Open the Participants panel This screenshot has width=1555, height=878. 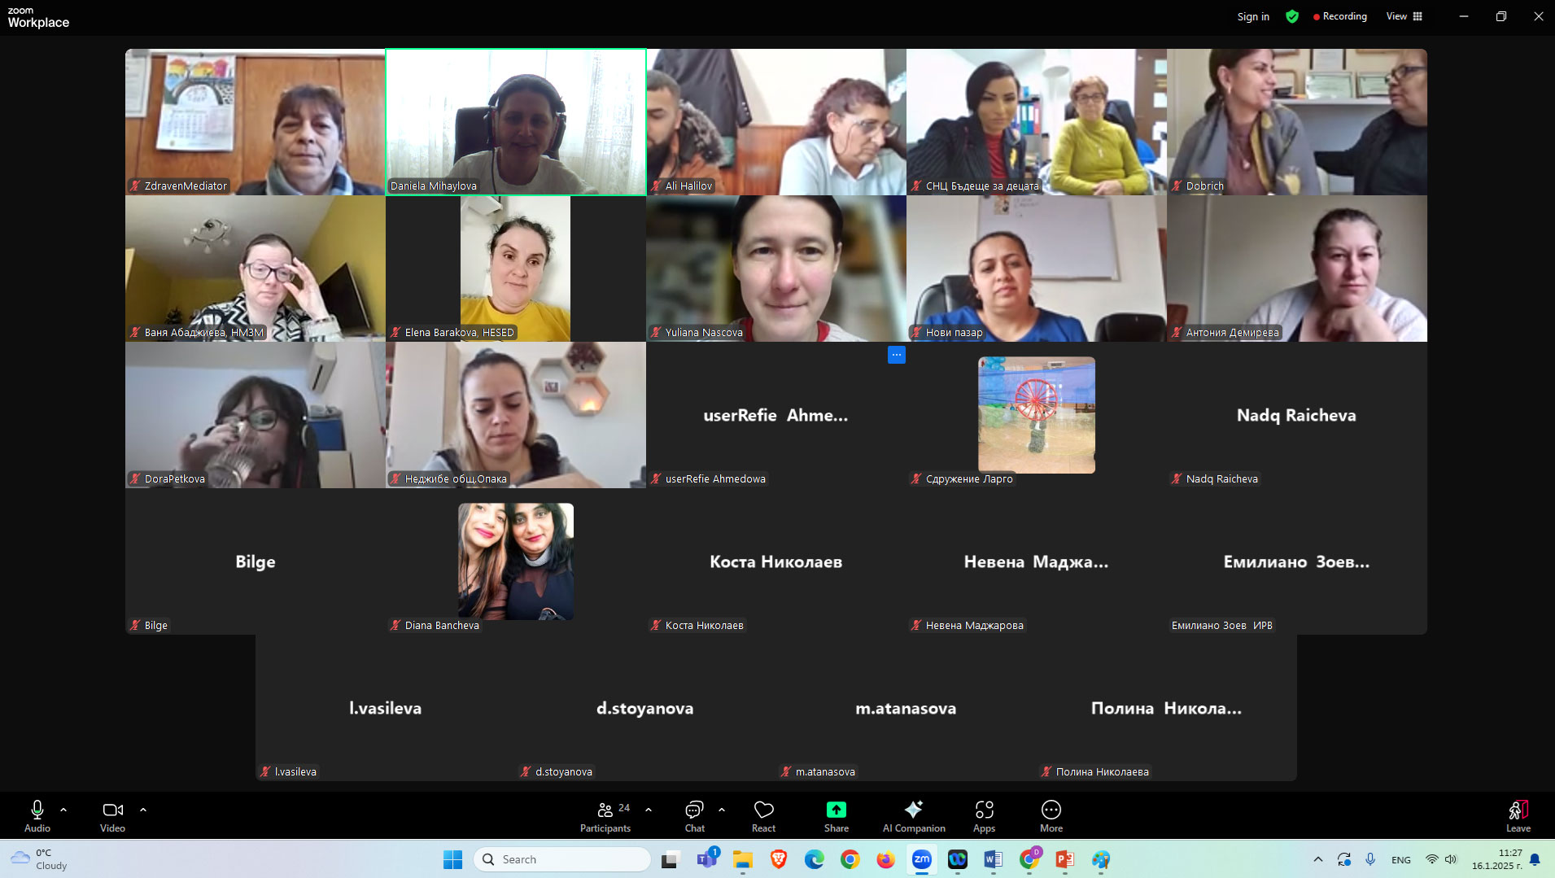click(x=605, y=816)
